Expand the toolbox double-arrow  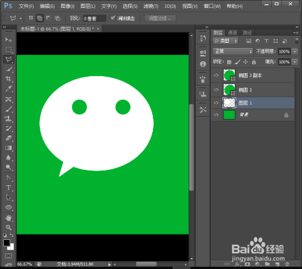pos(4,27)
